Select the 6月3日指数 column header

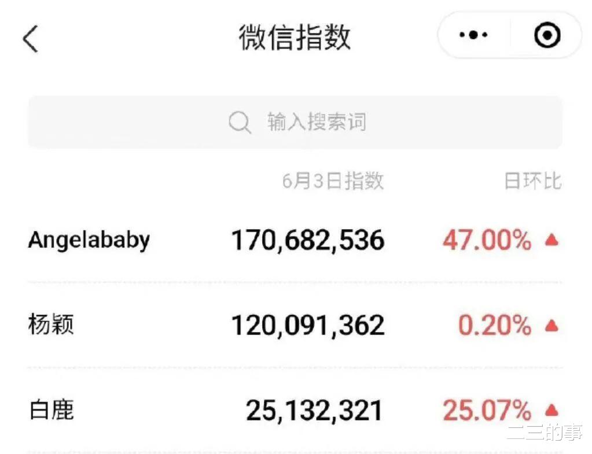[333, 181]
